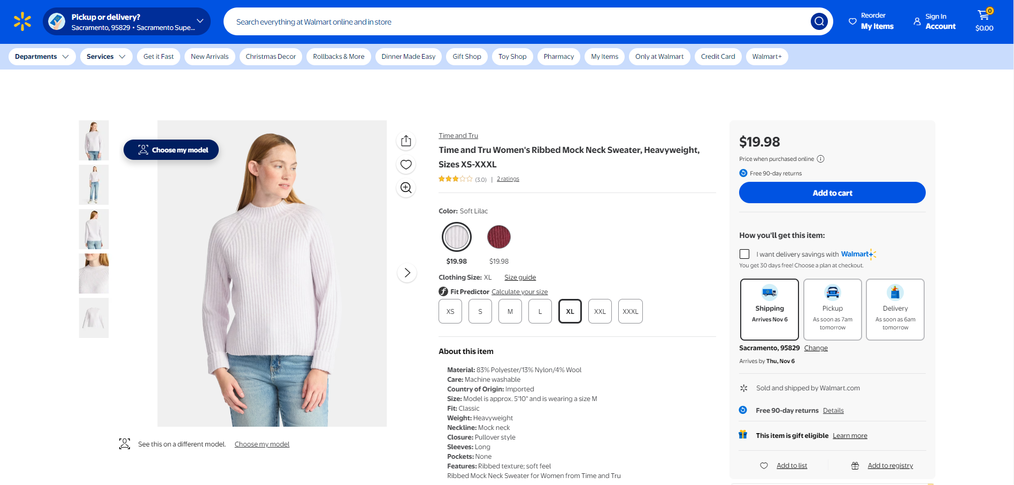
Task: Show next product image with arrow
Action: coord(407,273)
